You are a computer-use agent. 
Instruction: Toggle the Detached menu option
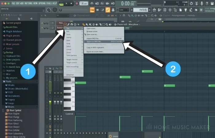click(74, 75)
